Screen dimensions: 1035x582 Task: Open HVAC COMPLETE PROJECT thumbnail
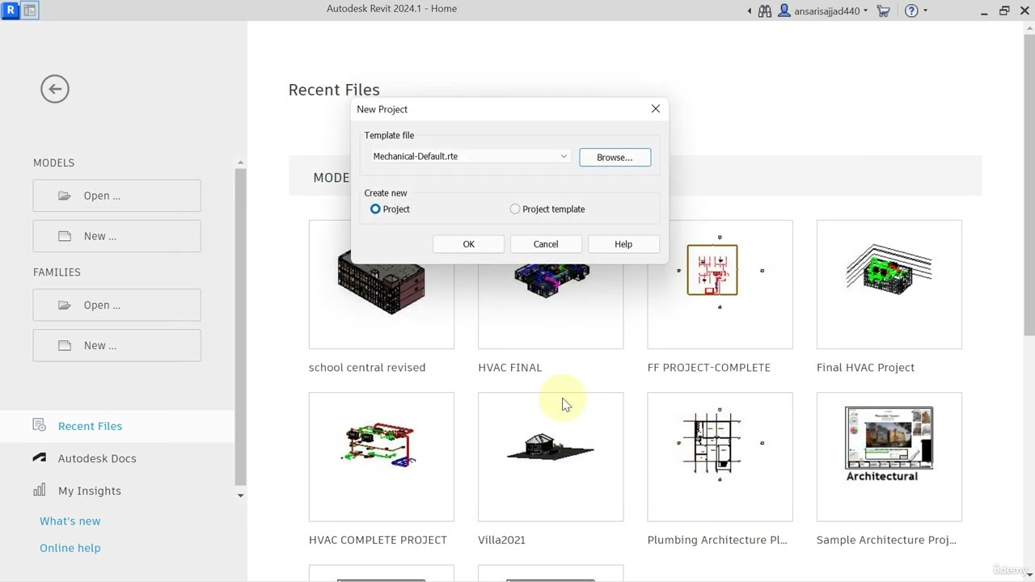click(382, 457)
